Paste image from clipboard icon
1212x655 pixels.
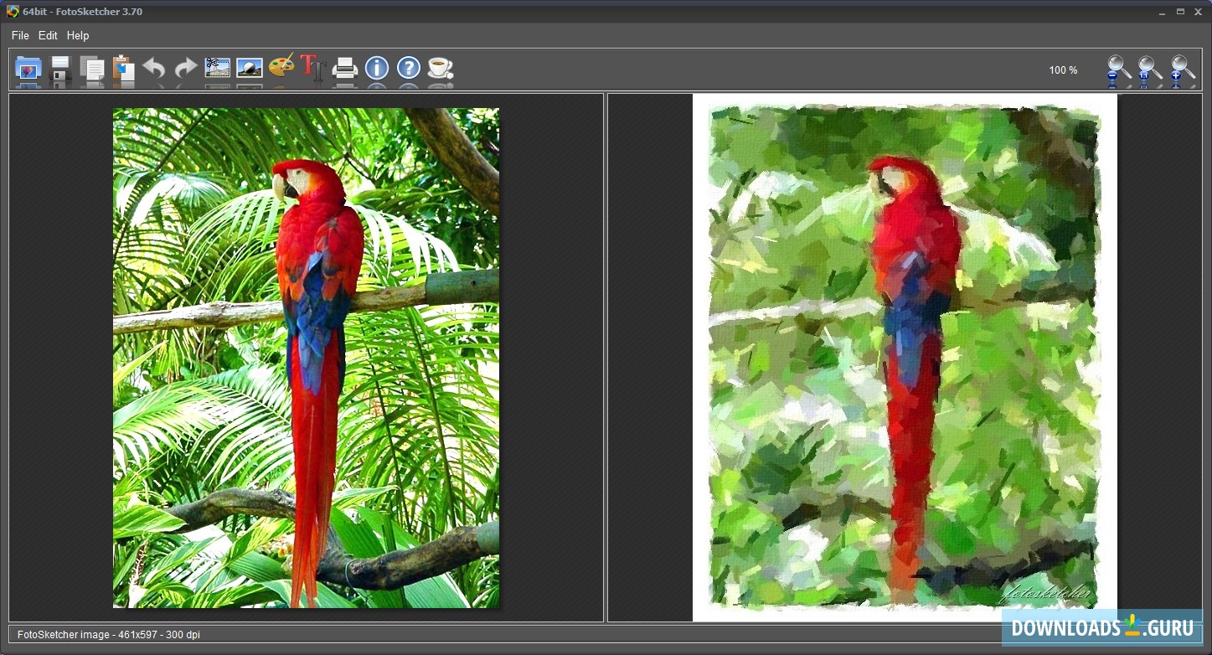pyautogui.click(x=123, y=68)
